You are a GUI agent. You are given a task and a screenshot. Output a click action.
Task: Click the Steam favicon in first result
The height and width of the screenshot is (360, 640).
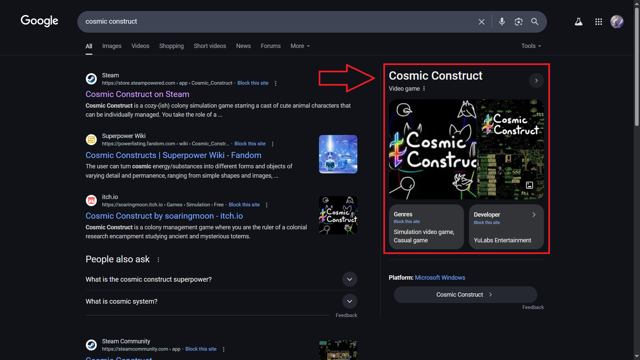(x=91, y=79)
